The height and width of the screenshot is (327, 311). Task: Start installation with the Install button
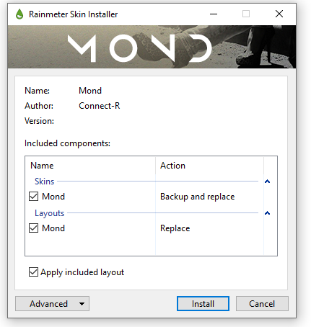(x=203, y=304)
